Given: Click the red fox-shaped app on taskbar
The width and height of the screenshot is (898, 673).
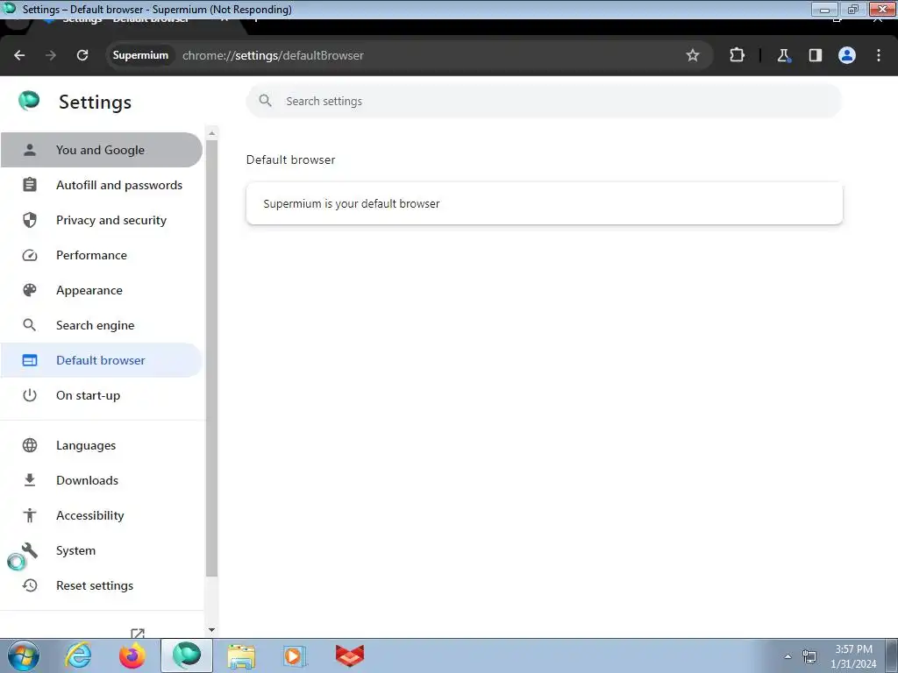Looking at the screenshot, I should 349,655.
